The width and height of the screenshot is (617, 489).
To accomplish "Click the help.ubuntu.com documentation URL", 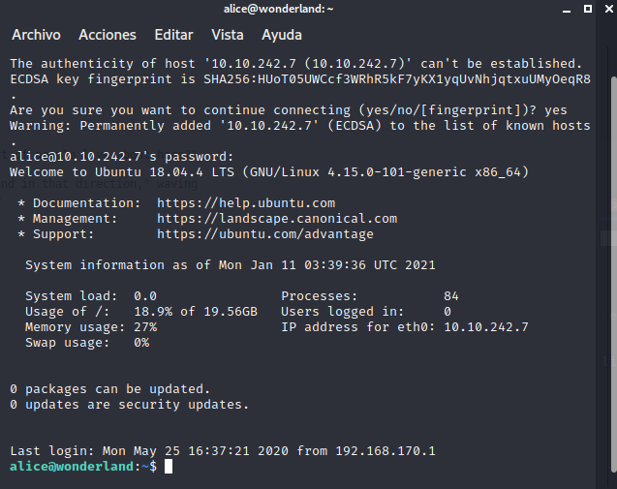I will coord(246,203).
